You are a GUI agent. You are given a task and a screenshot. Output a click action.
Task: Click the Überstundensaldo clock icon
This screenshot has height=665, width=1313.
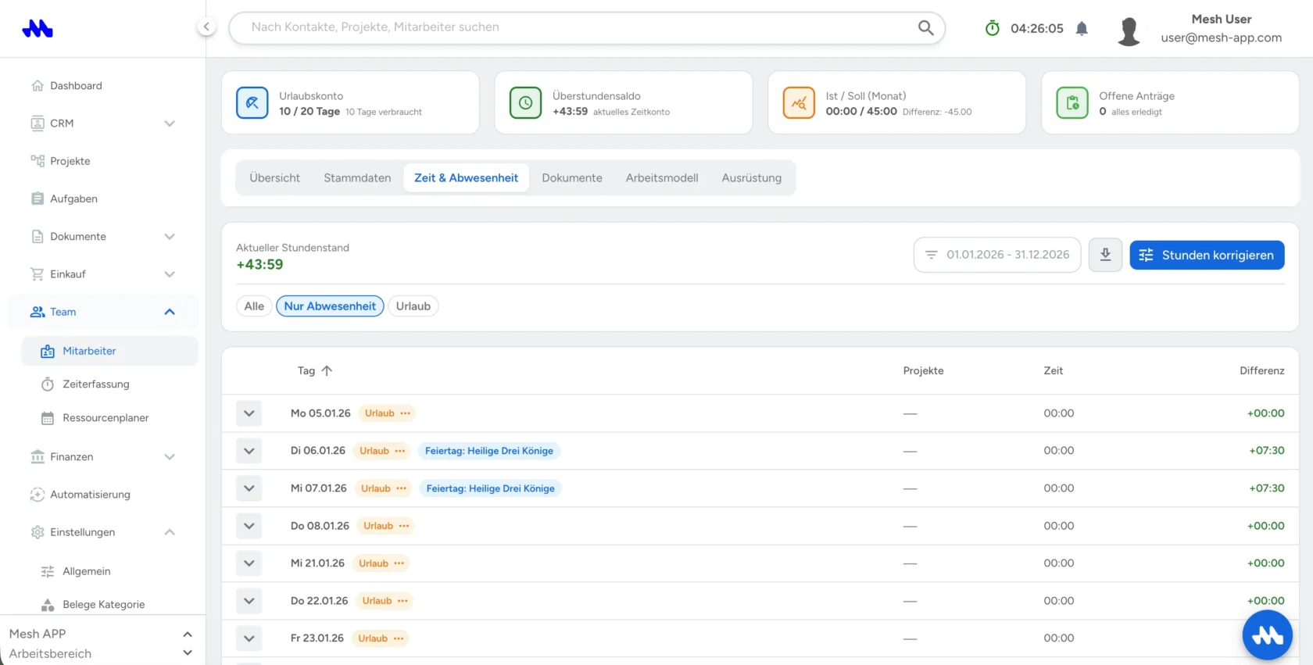[x=525, y=103]
